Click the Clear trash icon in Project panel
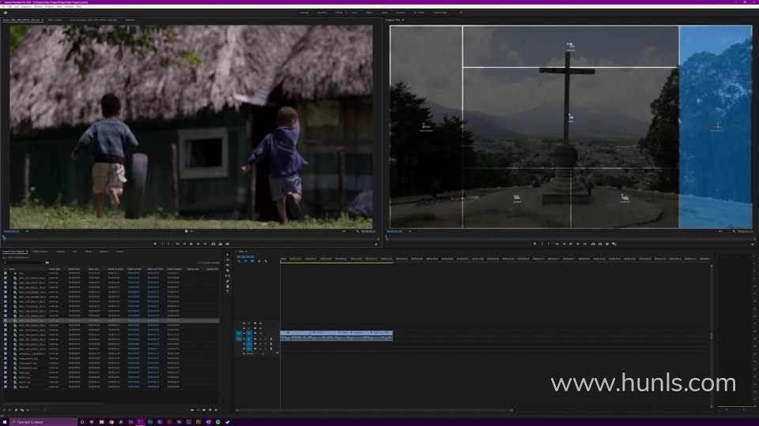This screenshot has height=426, width=759. tap(216, 410)
